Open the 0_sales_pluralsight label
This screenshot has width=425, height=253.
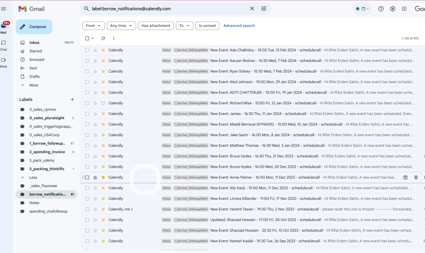pos(47,118)
